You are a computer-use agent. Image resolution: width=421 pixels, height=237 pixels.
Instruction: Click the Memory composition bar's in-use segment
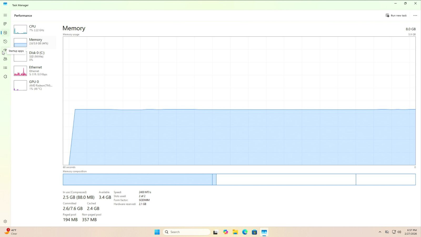pyautogui.click(x=137, y=179)
